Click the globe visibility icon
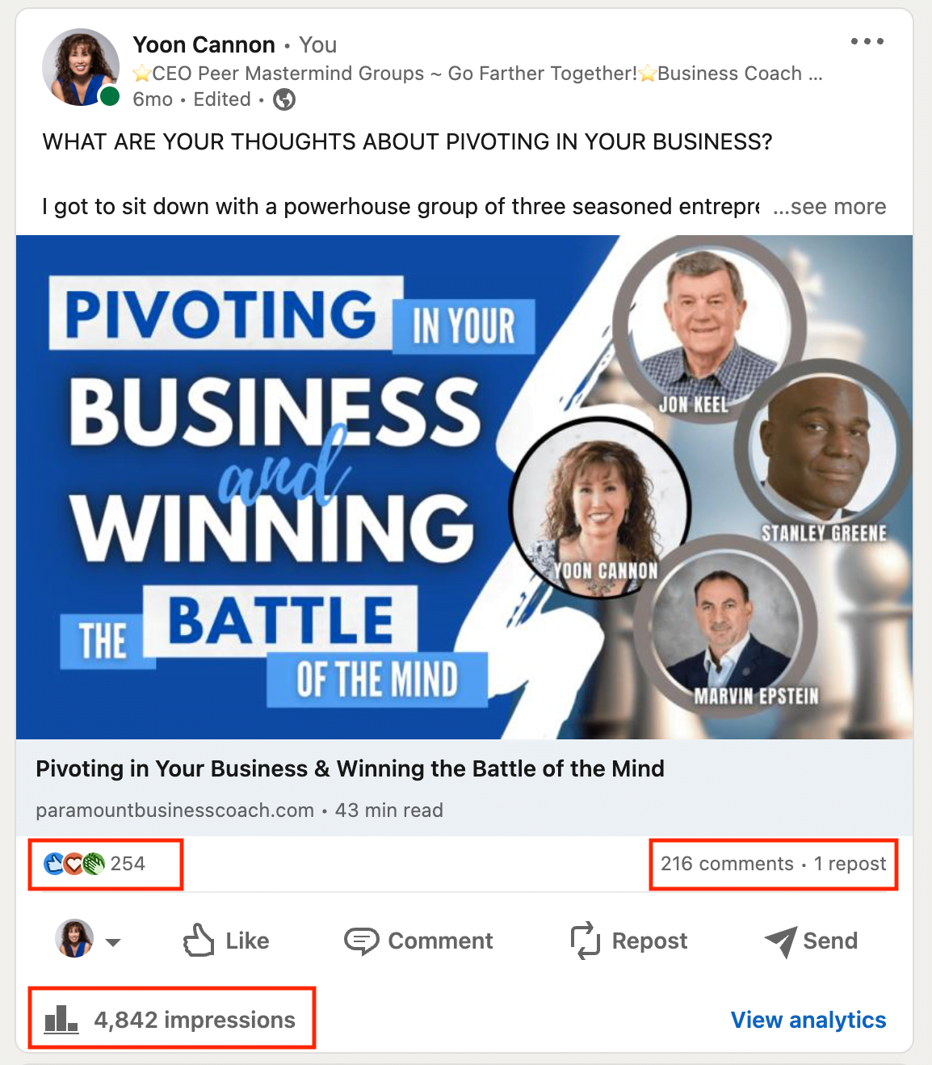 point(284,99)
